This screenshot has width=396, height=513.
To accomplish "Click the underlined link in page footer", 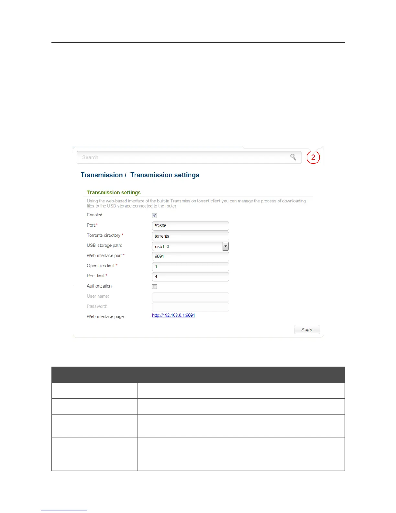I will pyautogui.click(x=64, y=509).
